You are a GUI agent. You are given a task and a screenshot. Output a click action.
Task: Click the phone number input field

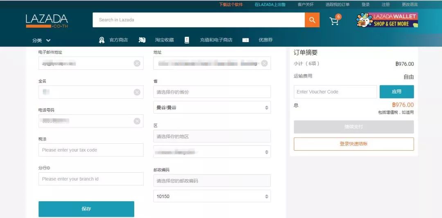click(91, 121)
